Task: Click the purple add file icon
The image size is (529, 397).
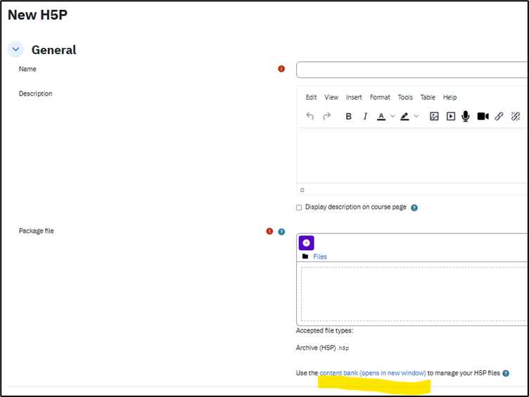Action: [x=306, y=242]
